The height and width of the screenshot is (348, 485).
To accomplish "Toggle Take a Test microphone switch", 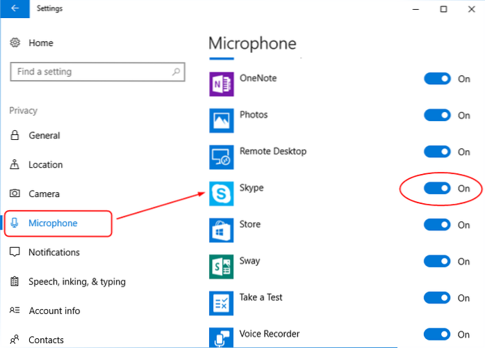I will 437,298.
